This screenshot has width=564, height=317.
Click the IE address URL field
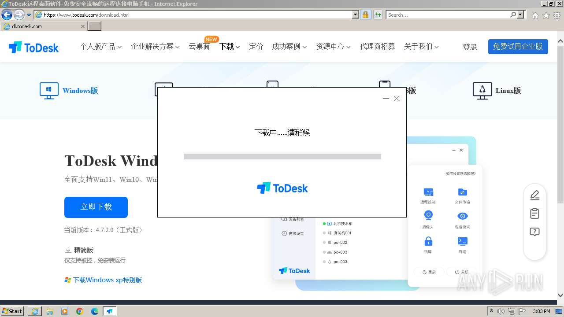[193, 15]
